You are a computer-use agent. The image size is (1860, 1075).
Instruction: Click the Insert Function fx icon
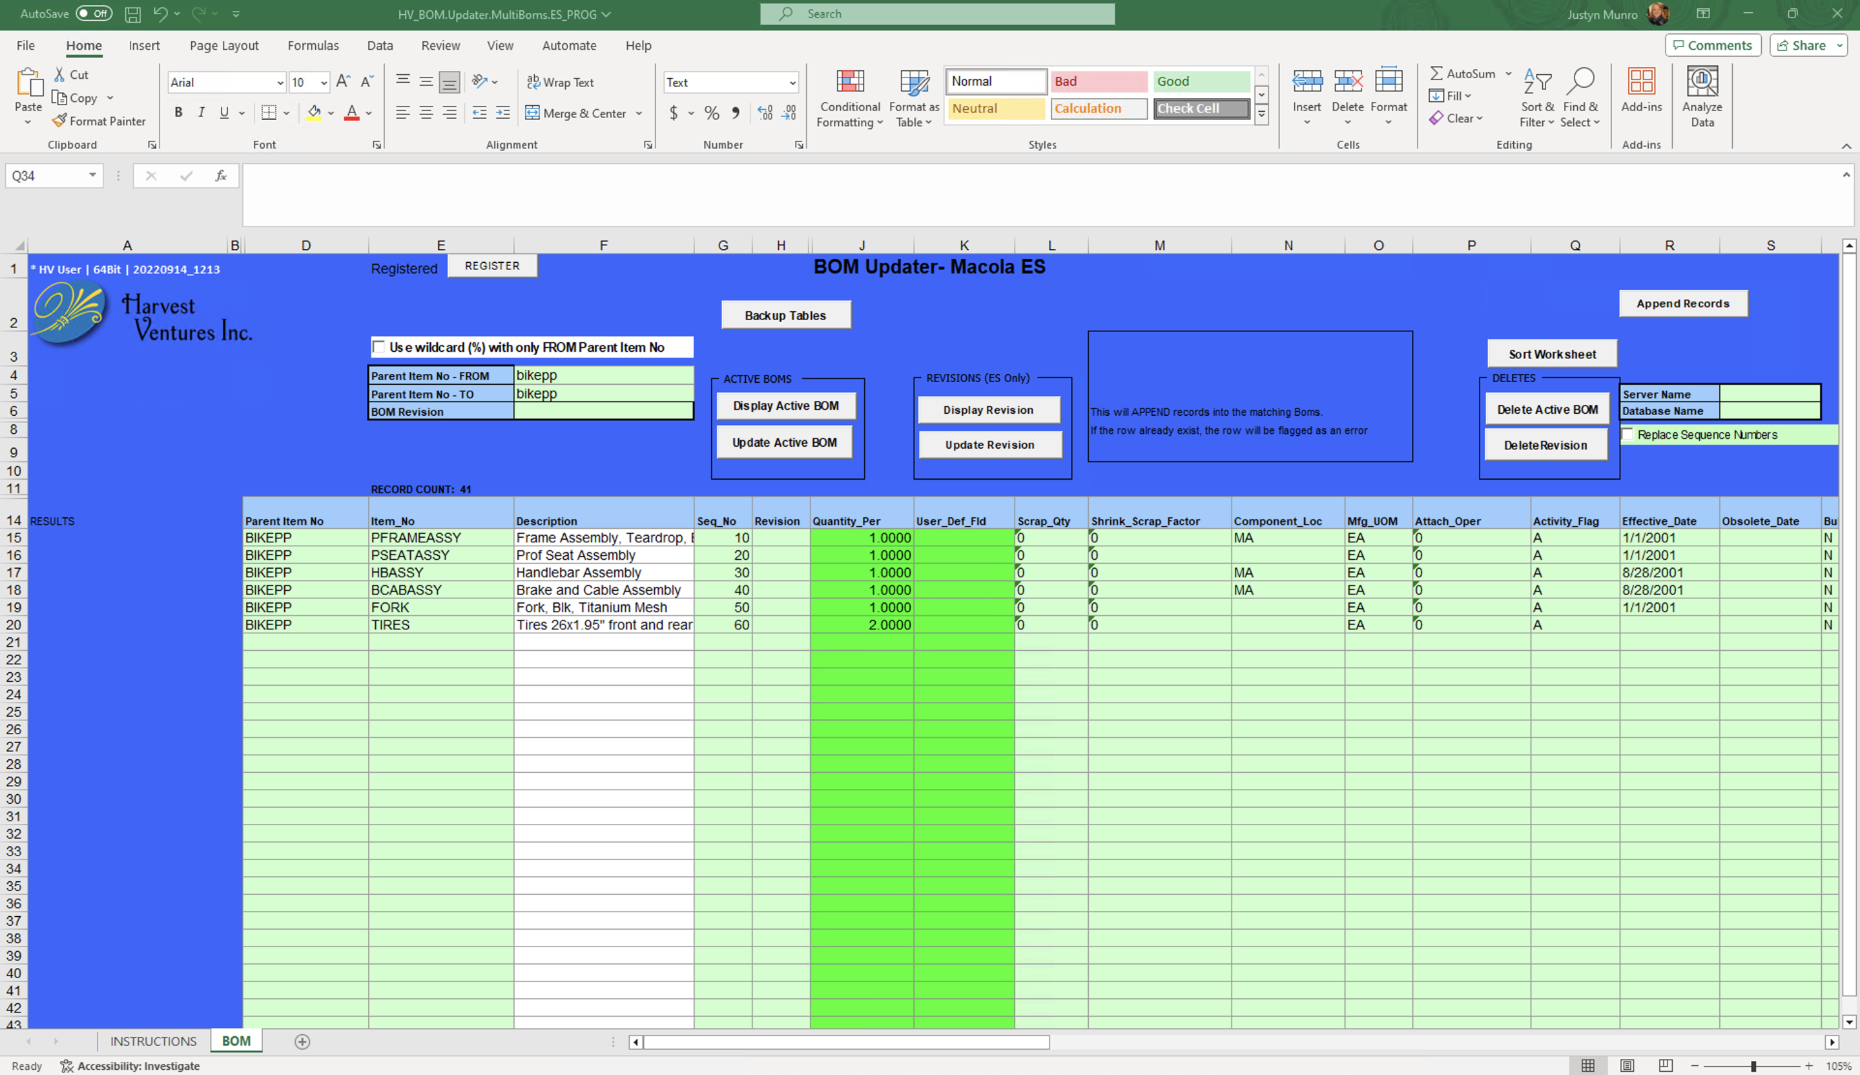[x=220, y=176]
